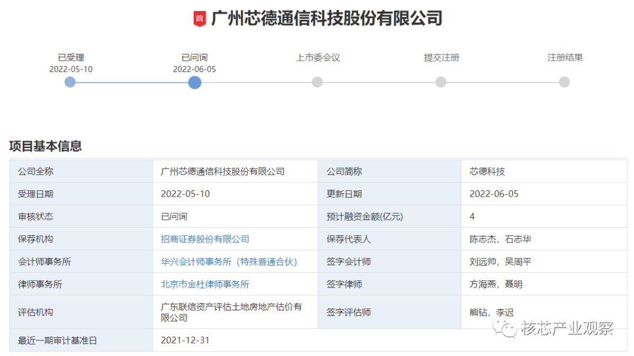Click the 更新日期 value 2022-06-05 in table
634x356 pixels.
pyautogui.click(x=494, y=194)
